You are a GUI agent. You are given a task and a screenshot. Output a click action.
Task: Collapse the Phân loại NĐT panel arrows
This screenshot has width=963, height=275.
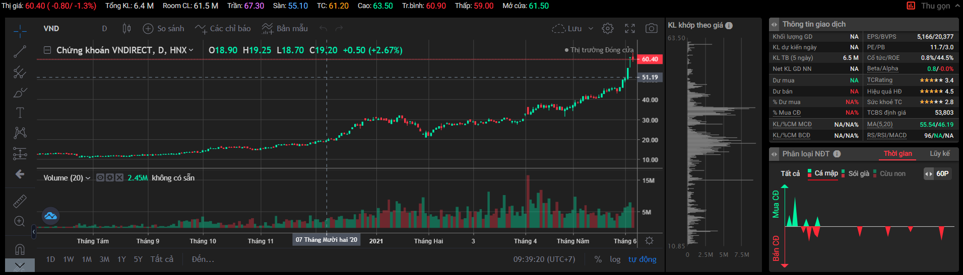click(x=774, y=154)
